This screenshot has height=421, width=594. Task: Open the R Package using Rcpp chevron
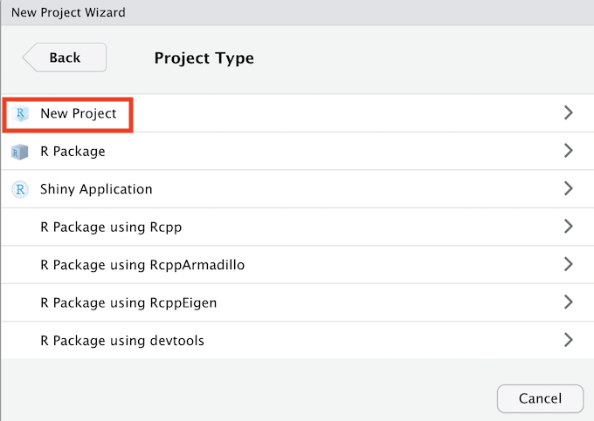pyautogui.click(x=568, y=227)
